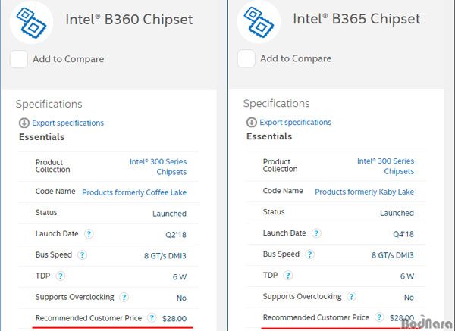The height and width of the screenshot is (331, 455).
Task: Click the B365 export specifications download icon
Action: pos(252,122)
